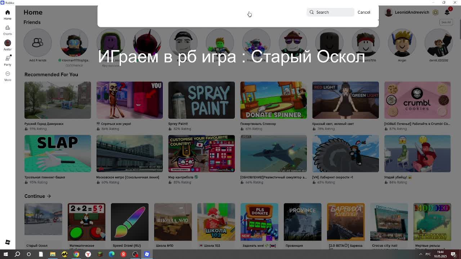The image size is (461, 259).
Task: Open friend Angel avatar
Action: (x=402, y=43)
